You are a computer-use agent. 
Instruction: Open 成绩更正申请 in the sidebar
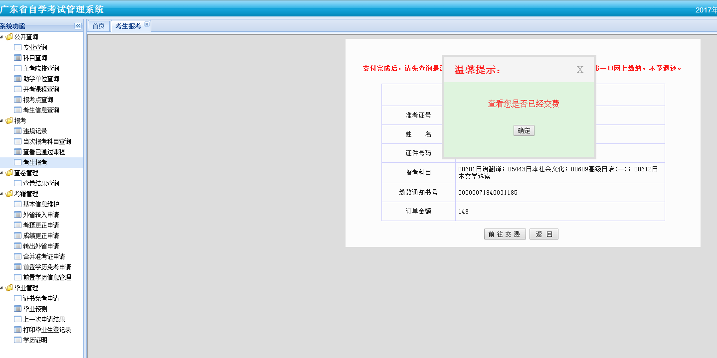point(41,236)
